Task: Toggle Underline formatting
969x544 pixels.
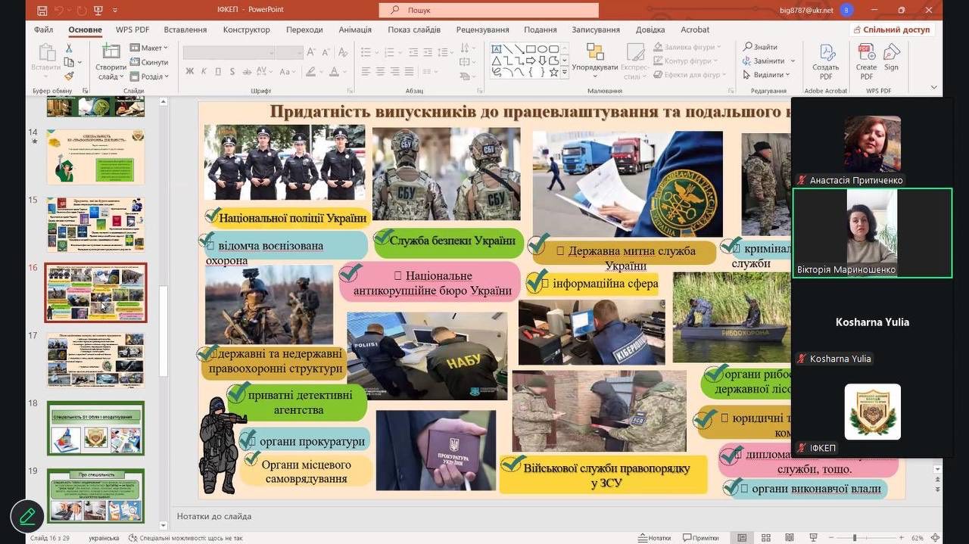Action: [x=218, y=72]
